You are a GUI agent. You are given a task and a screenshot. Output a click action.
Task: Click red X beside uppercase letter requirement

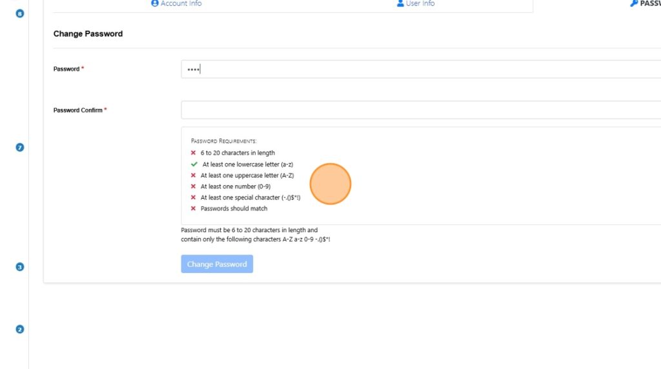193,175
